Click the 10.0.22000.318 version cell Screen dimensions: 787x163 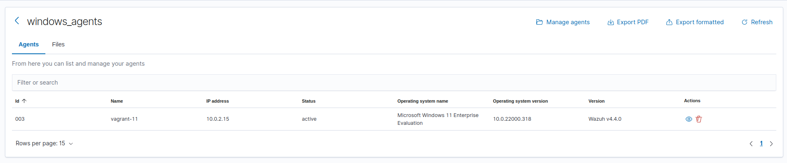512,119
